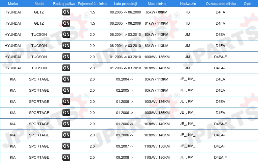Select the TB body cell for Getz 81kW

[x=187, y=23]
